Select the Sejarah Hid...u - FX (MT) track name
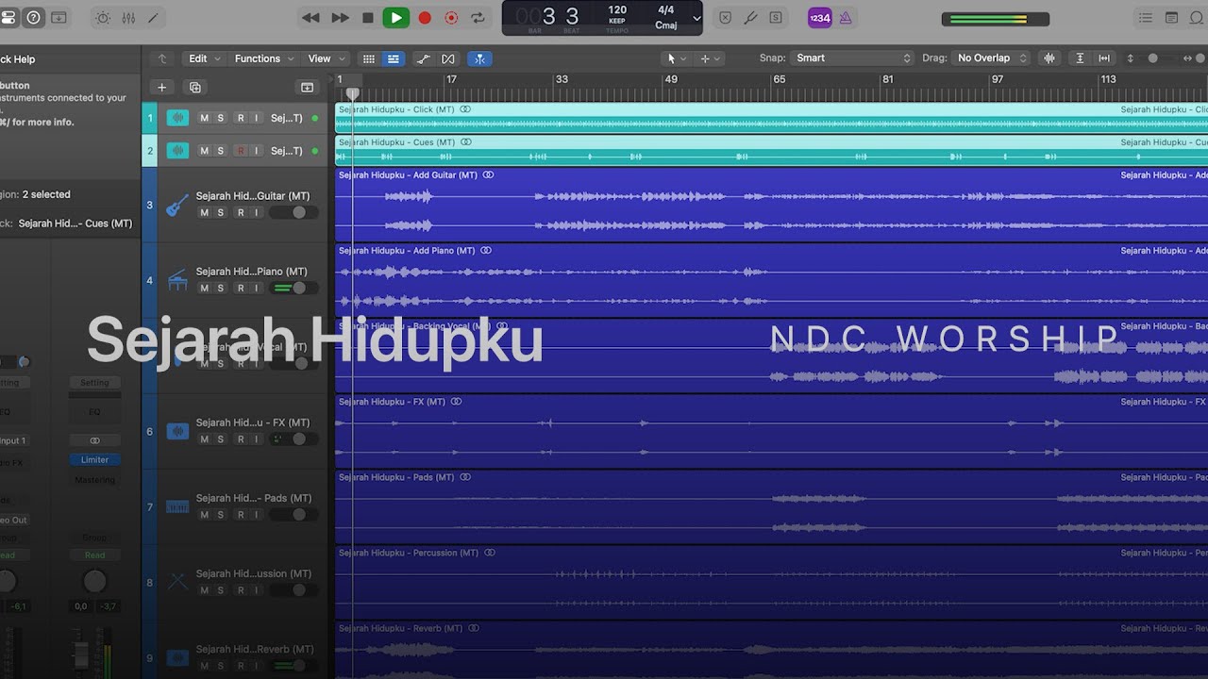Viewport: 1208px width, 679px height. tap(253, 422)
